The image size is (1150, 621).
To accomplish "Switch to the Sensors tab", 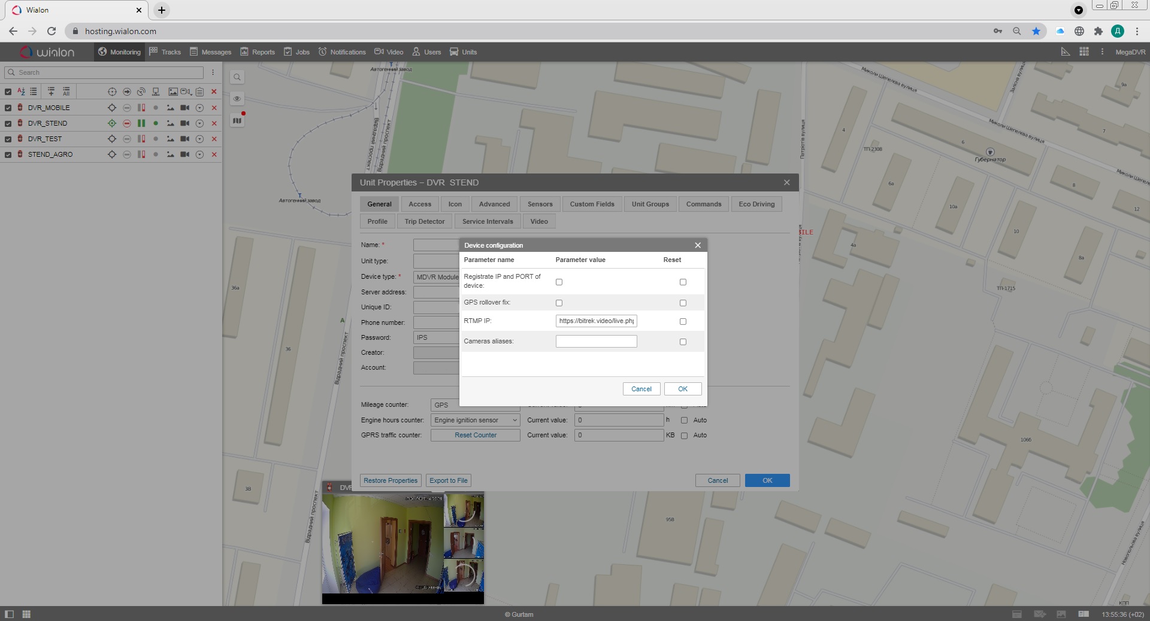I will pos(540,204).
